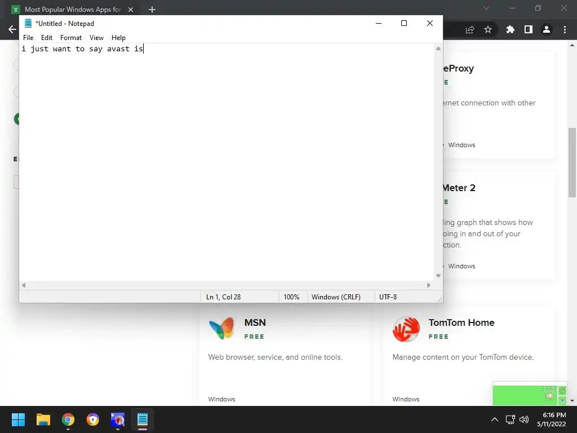Click the 100% zoom status entry
This screenshot has height=433, width=577.
click(x=291, y=297)
